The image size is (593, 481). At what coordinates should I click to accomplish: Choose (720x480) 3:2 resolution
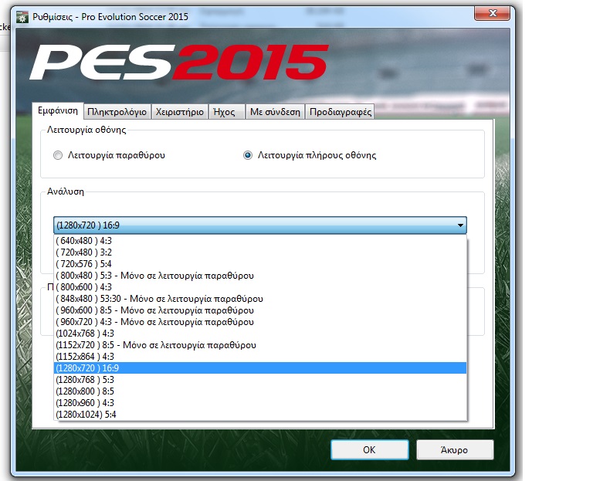[x=260, y=252]
